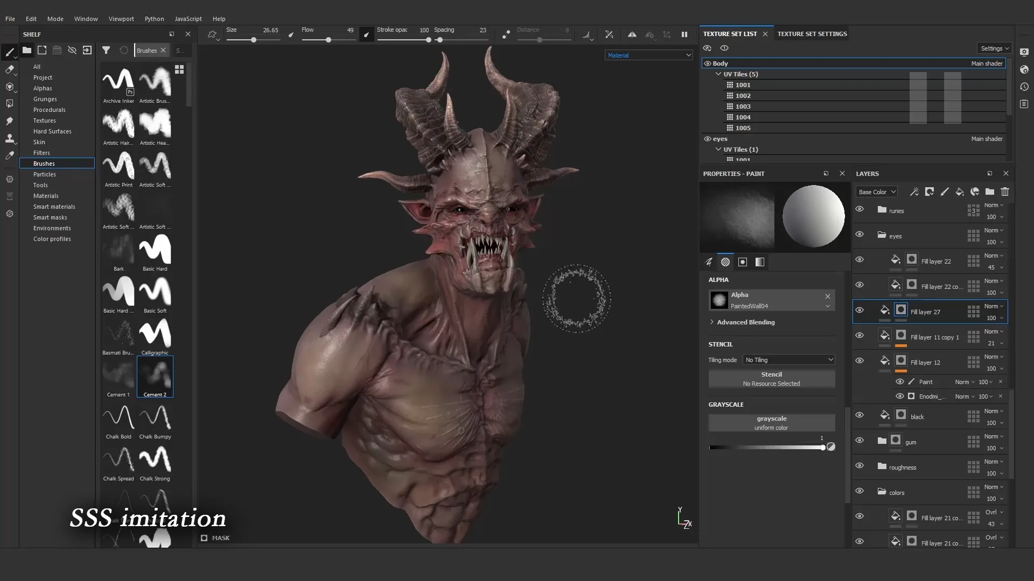The image size is (1034, 581).
Task: Select the Paint brush tool
Action: (x=10, y=52)
